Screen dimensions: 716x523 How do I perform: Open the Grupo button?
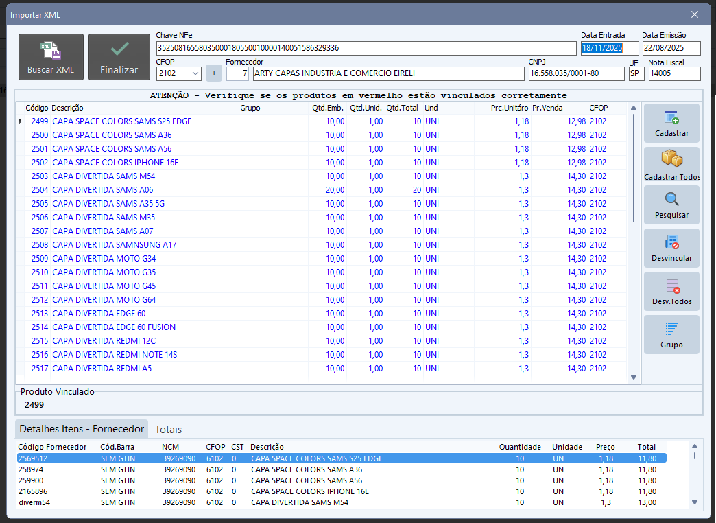(x=671, y=335)
